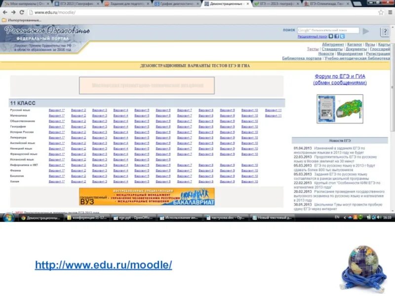This screenshot has width=395, height=296.
Task: Close the 'Мои материалы' browser tab
Action: point(48,4)
